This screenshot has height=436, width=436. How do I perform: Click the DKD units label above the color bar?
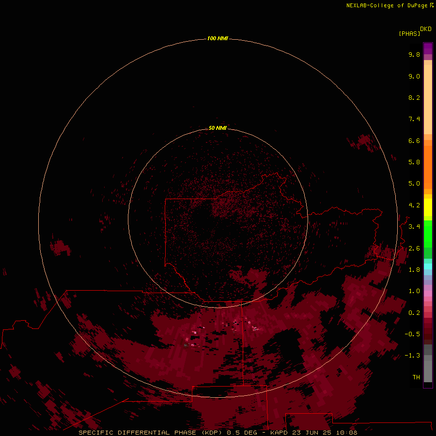point(426,29)
